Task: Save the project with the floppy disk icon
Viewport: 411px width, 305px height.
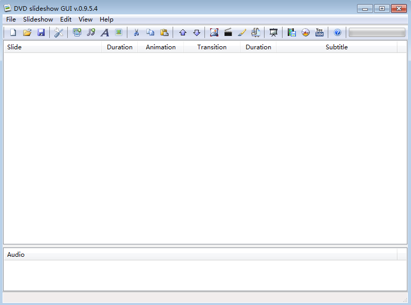Action: pos(41,32)
